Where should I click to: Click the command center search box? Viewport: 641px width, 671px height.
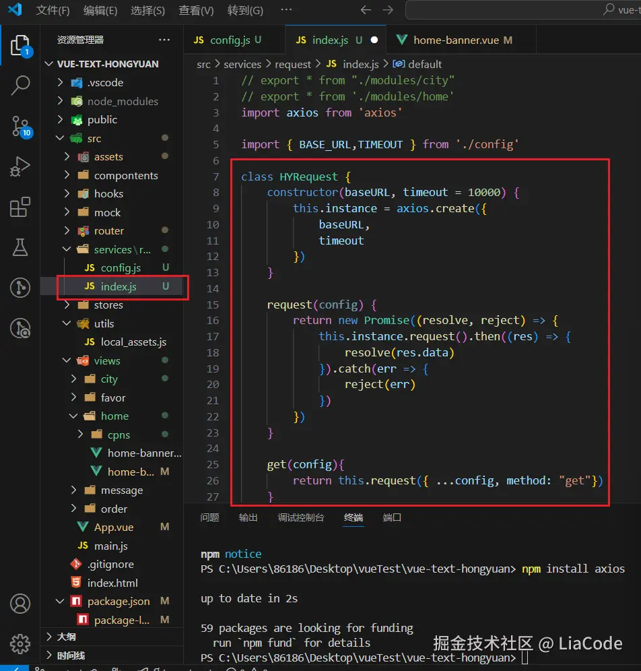[523, 10]
